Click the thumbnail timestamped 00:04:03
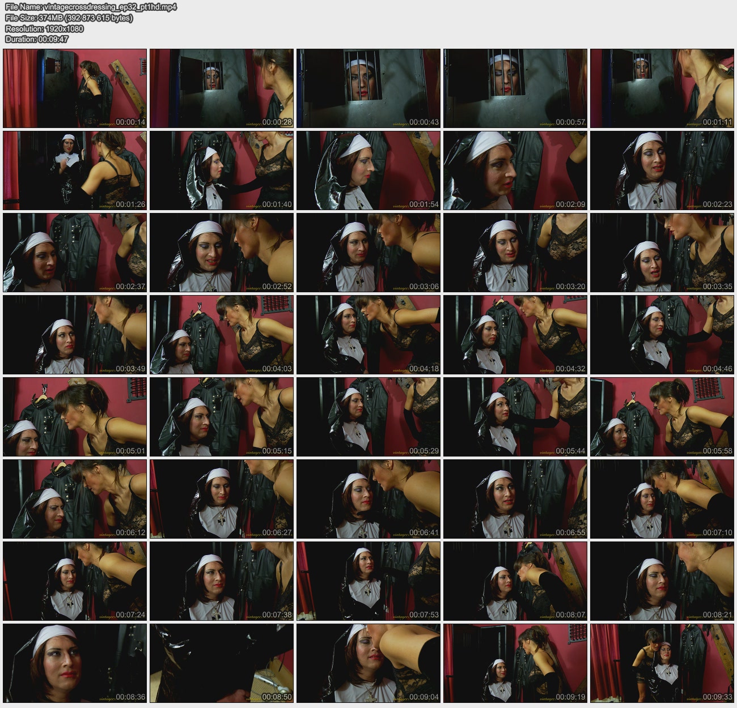The width and height of the screenshot is (737, 708). [222, 335]
